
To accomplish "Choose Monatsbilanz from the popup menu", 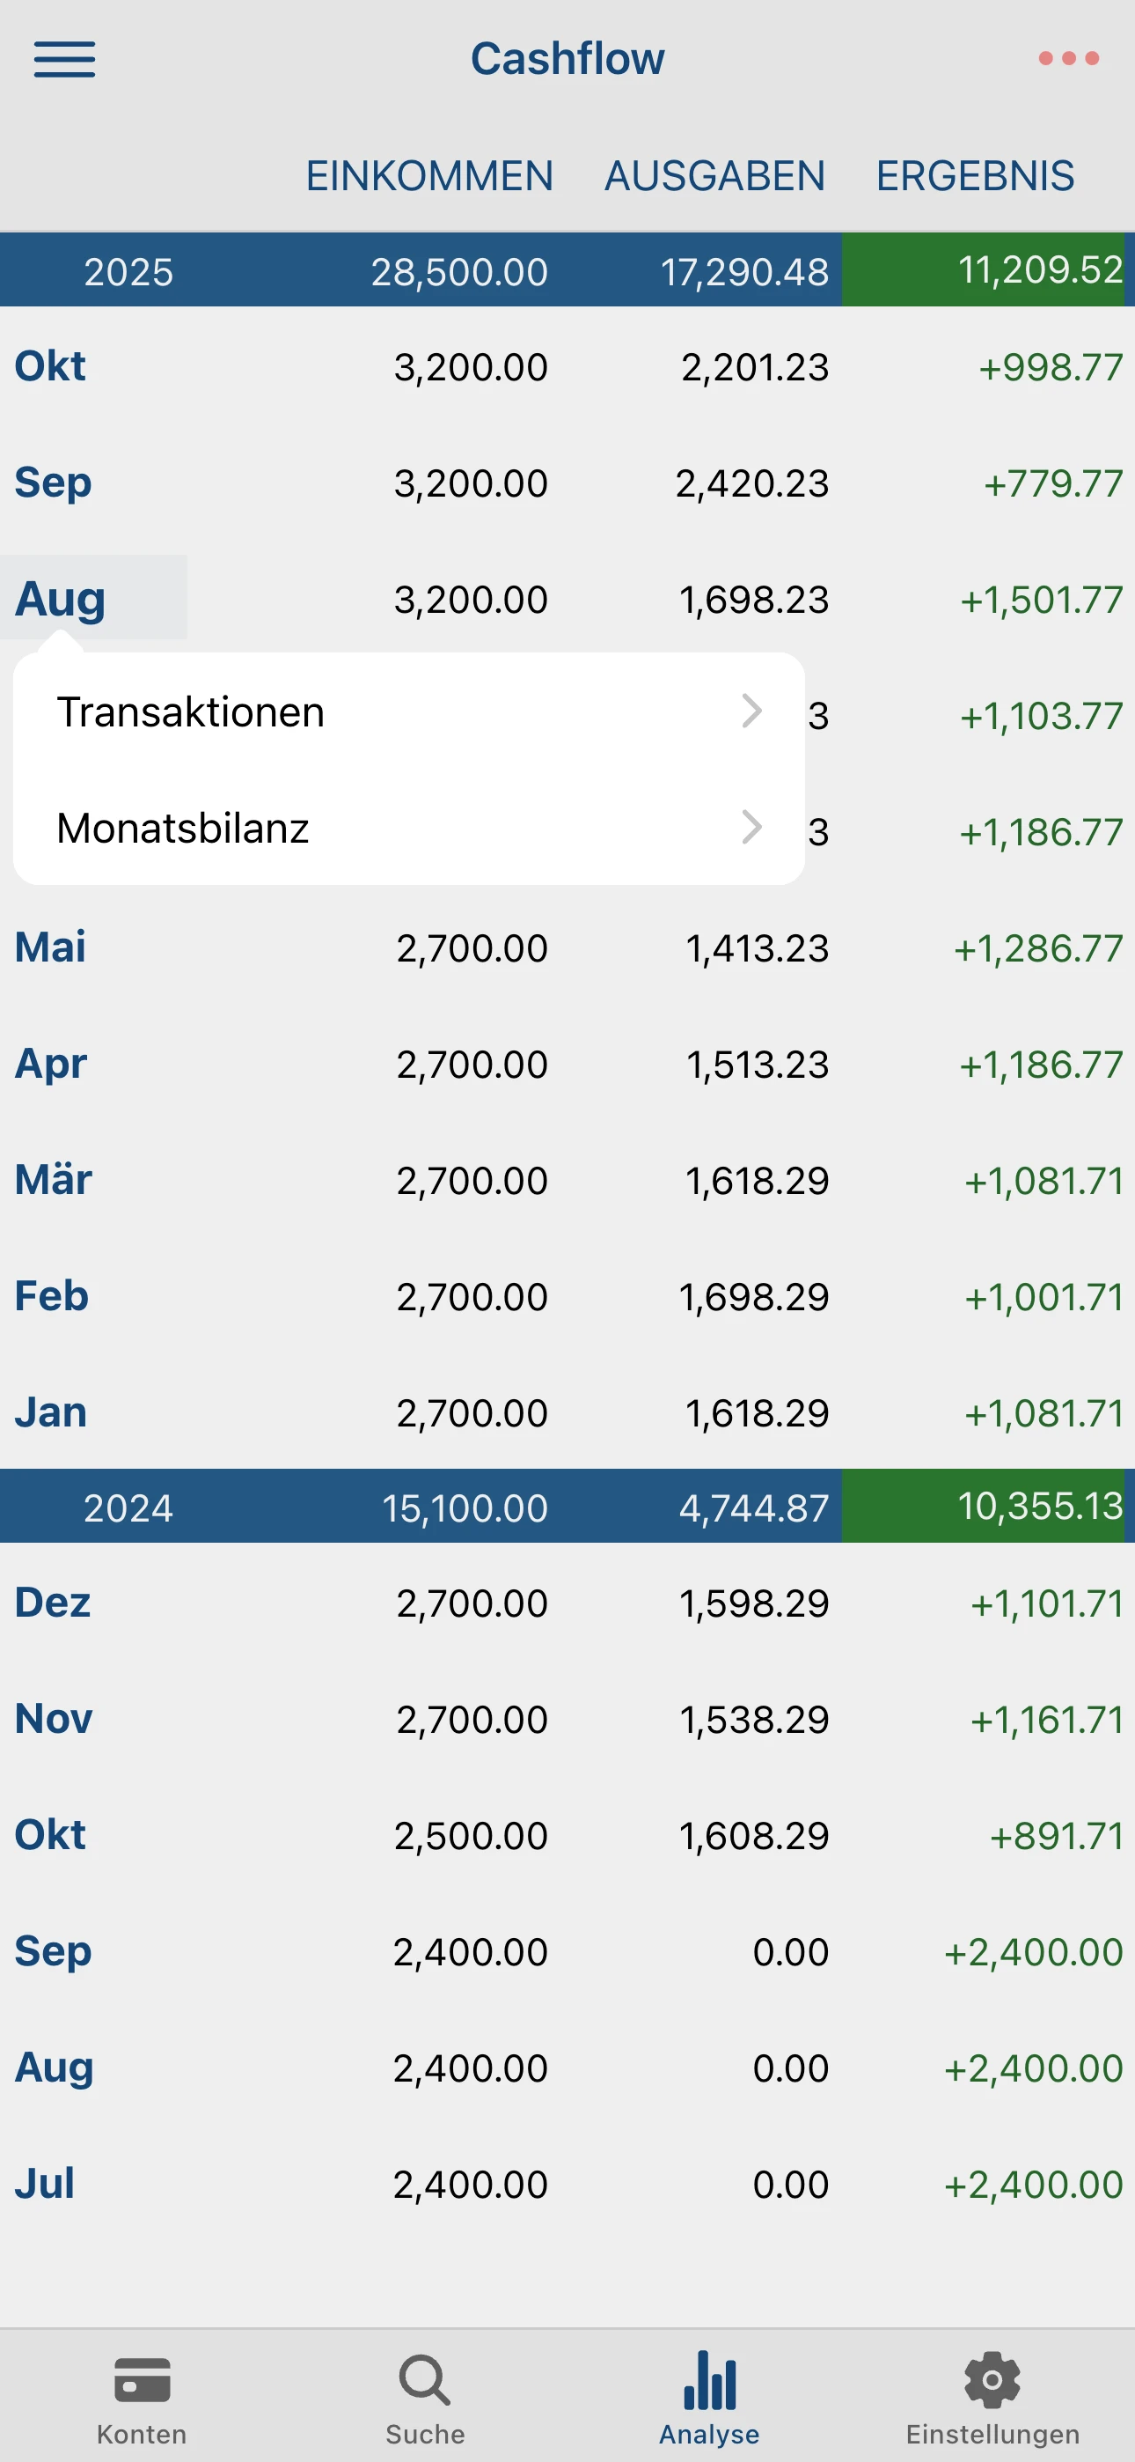I will pos(183,828).
